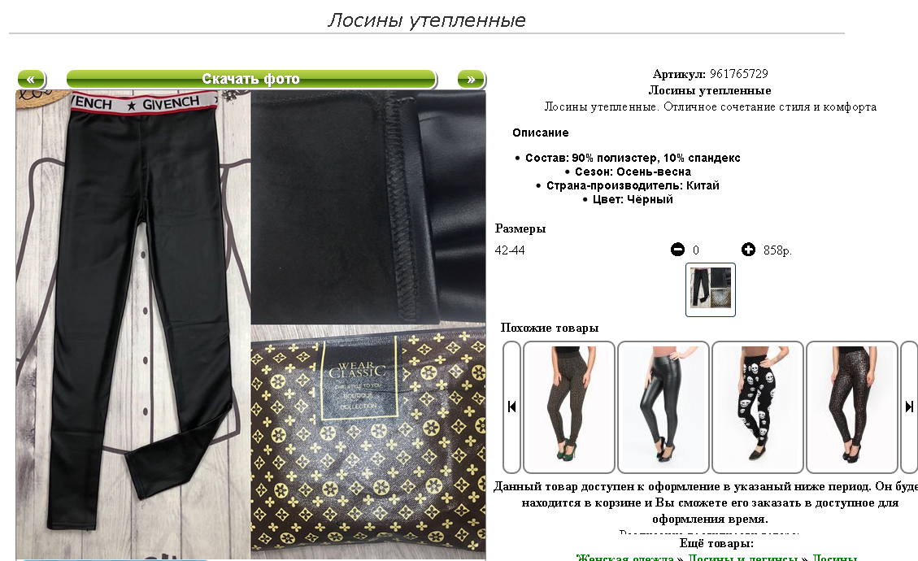The height and width of the screenshot is (561, 918).
Task: Select the small product thumbnail image
Action: [710, 290]
